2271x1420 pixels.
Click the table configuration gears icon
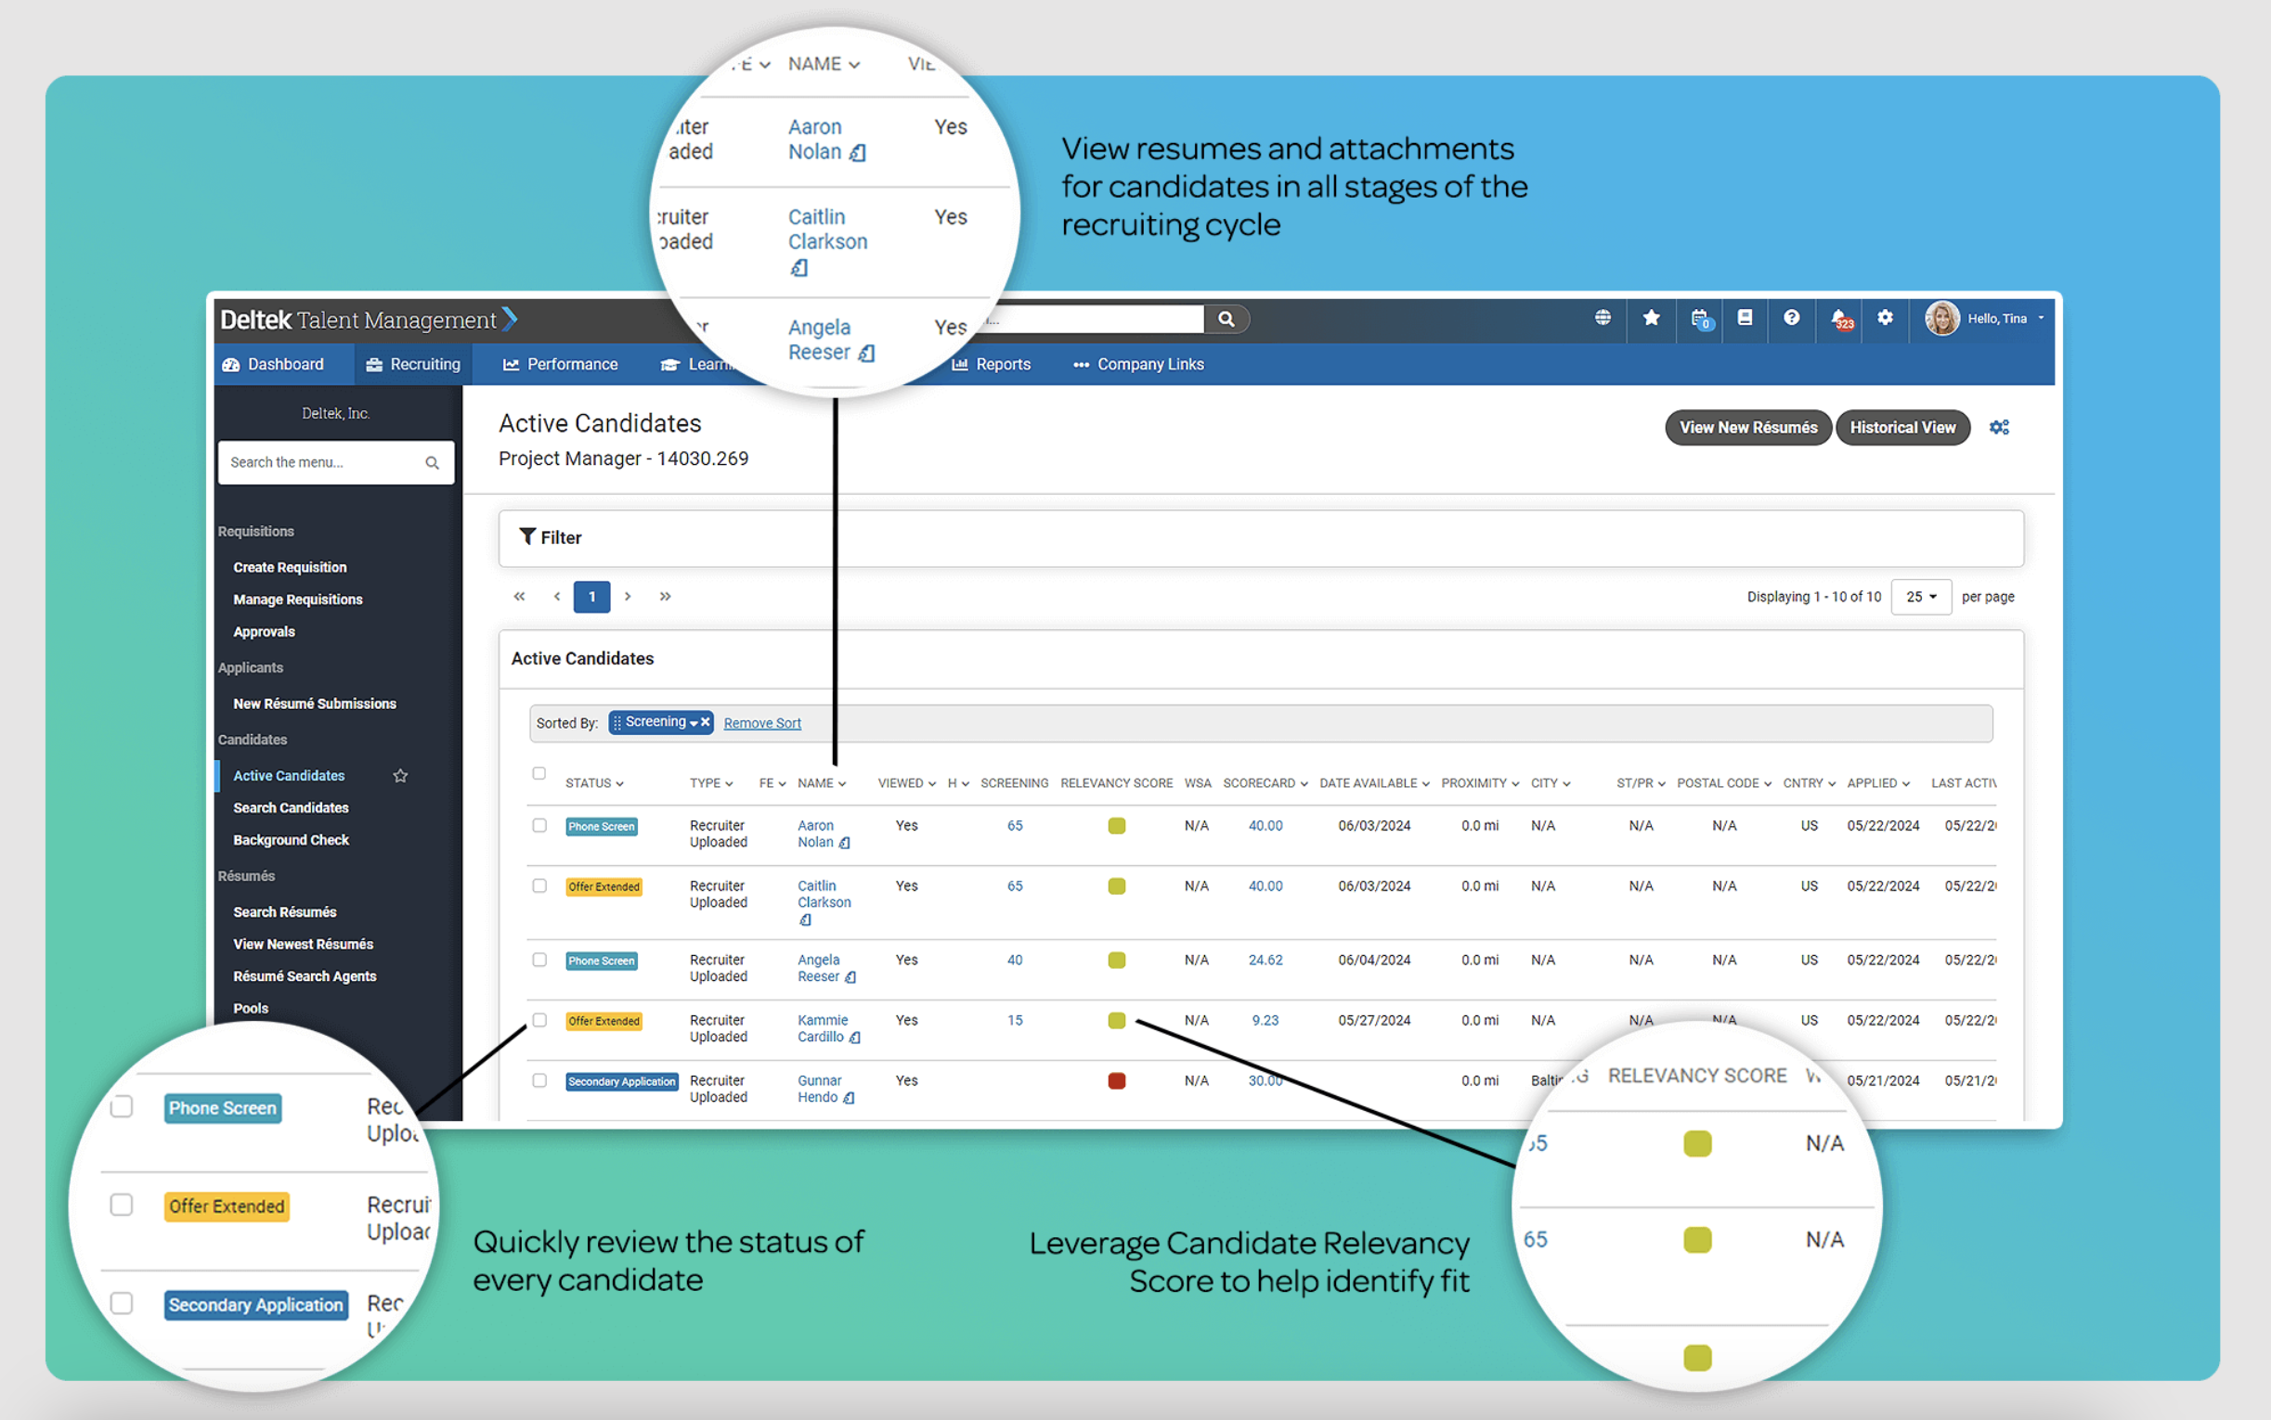[x=1999, y=427]
